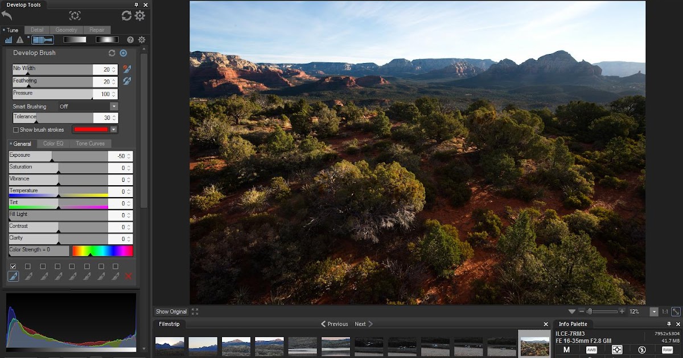683x358 pixels.
Task: Click the triangle left of the zoom slider
Action: click(571, 311)
